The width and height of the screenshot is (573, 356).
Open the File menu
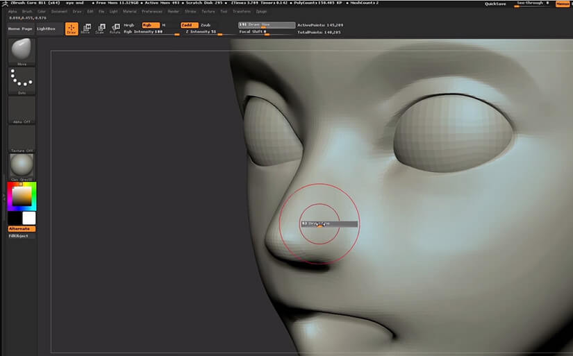[101, 12]
